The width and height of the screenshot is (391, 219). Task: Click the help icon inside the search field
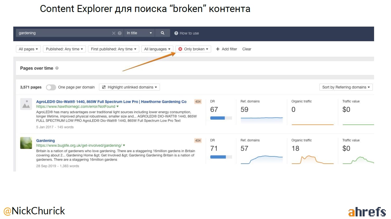(x=120, y=33)
